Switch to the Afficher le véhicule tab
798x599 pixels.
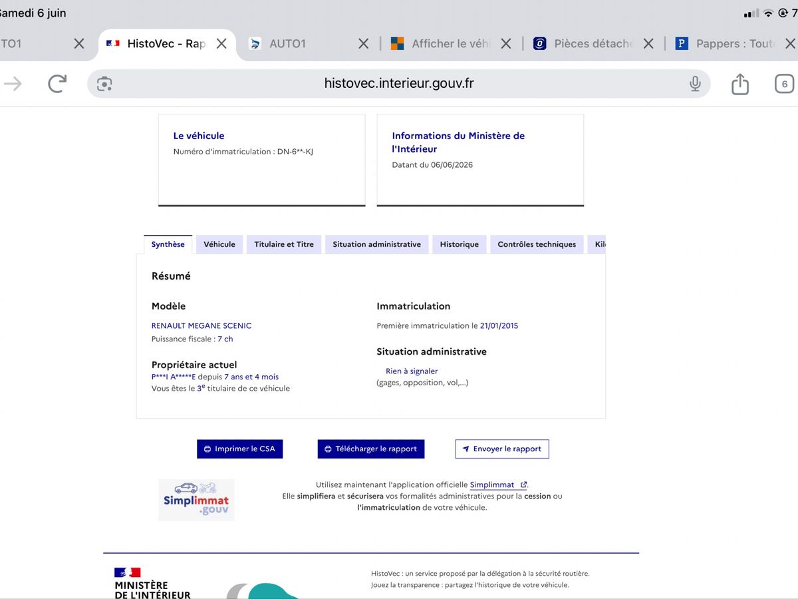[x=442, y=43]
